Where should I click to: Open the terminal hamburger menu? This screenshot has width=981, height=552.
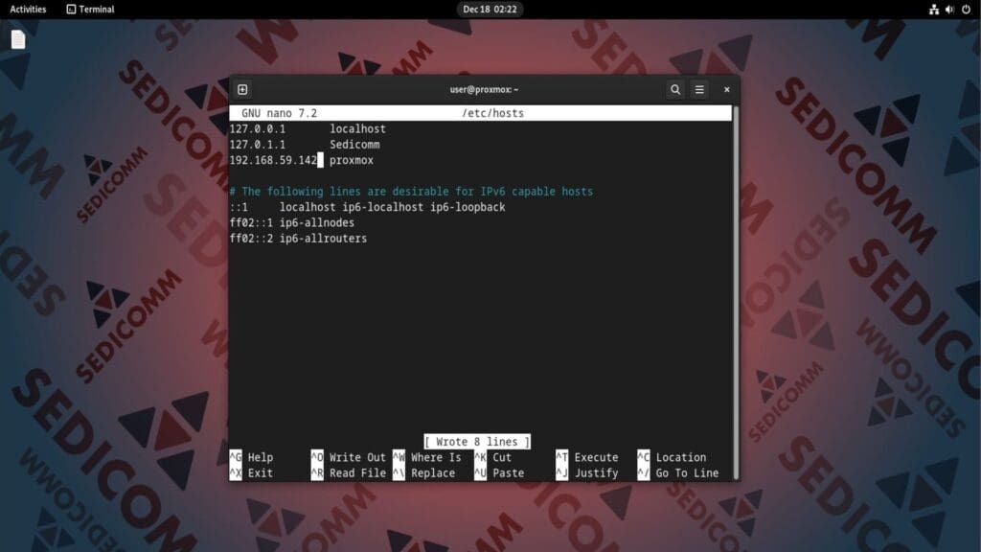[700, 89]
